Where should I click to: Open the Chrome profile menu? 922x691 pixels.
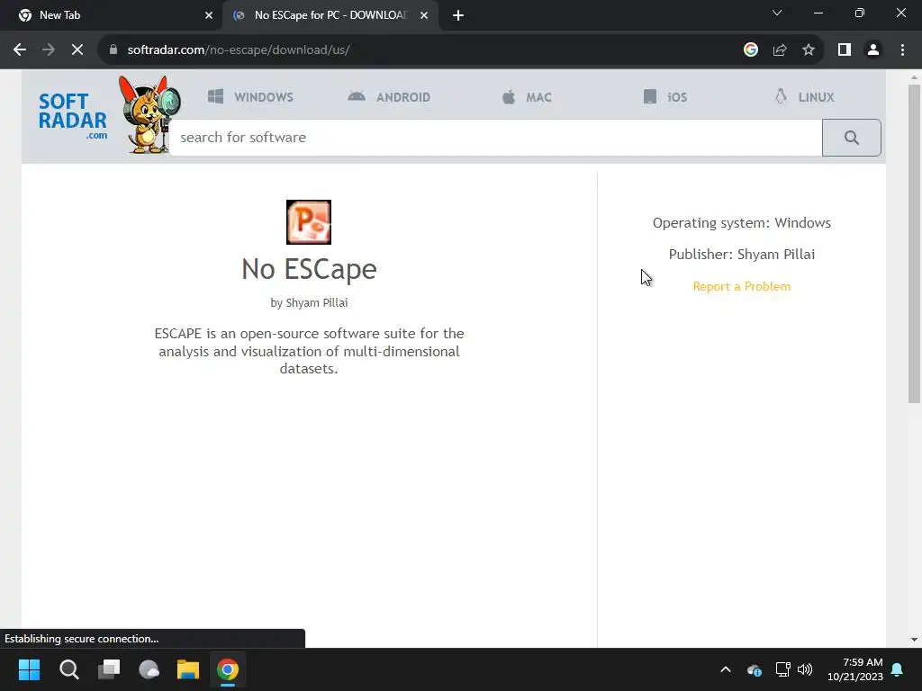point(873,50)
